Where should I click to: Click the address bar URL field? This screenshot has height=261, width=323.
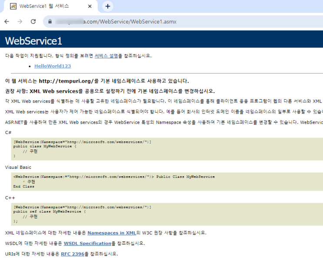pos(183,21)
